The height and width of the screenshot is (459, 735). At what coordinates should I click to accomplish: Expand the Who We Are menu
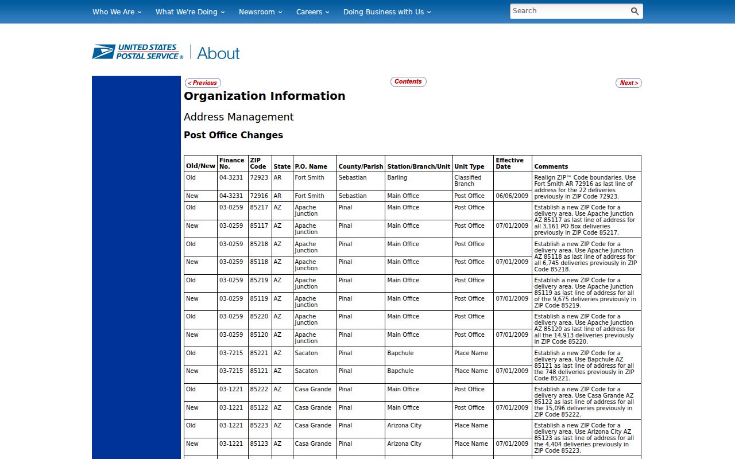point(117,11)
